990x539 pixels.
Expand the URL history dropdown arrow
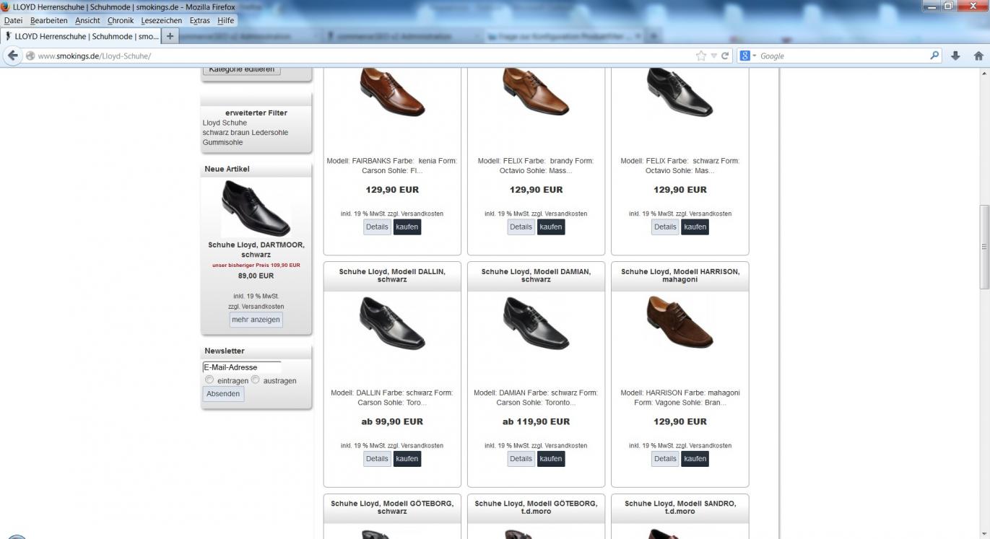713,56
